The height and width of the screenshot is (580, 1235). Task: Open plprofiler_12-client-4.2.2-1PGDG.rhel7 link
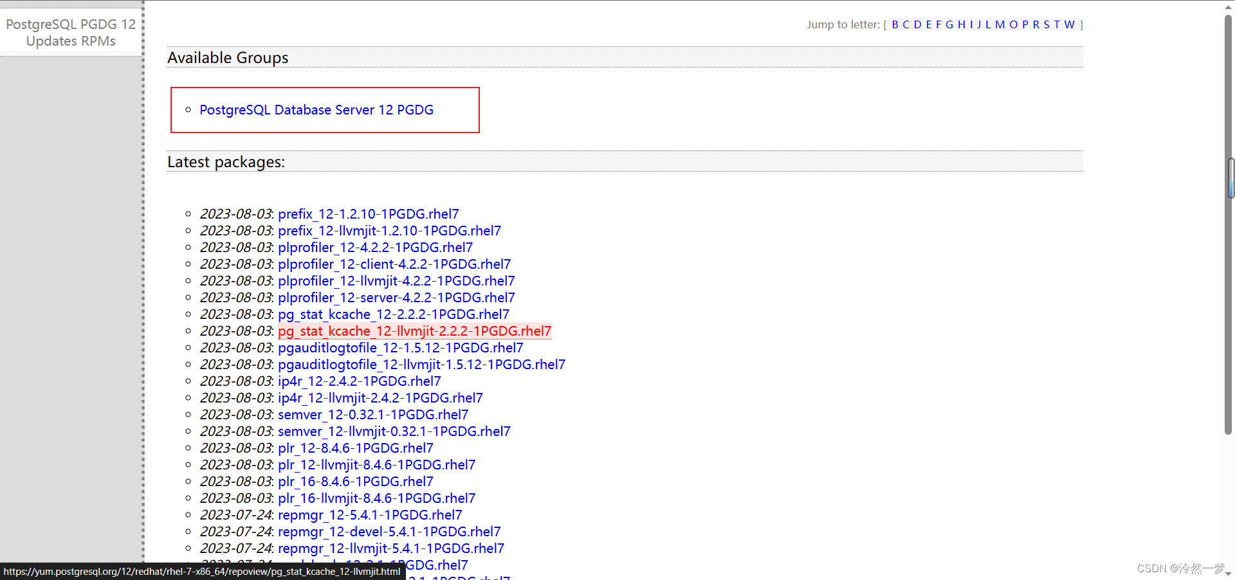point(394,264)
